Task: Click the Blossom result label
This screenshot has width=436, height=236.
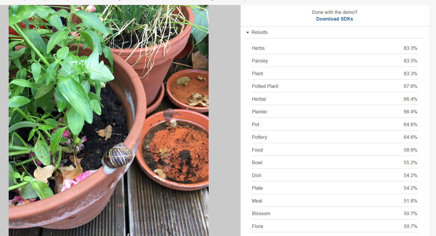Action: [261, 213]
